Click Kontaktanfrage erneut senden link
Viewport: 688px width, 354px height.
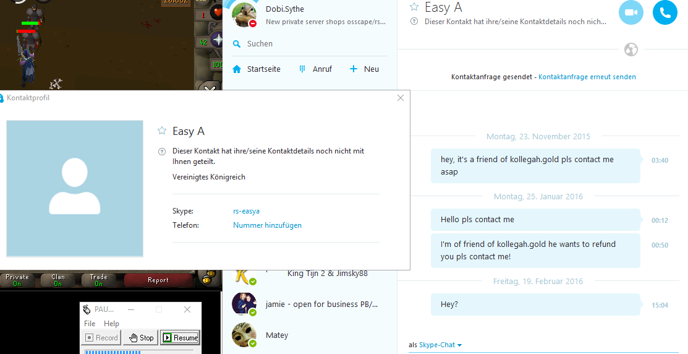coord(587,77)
